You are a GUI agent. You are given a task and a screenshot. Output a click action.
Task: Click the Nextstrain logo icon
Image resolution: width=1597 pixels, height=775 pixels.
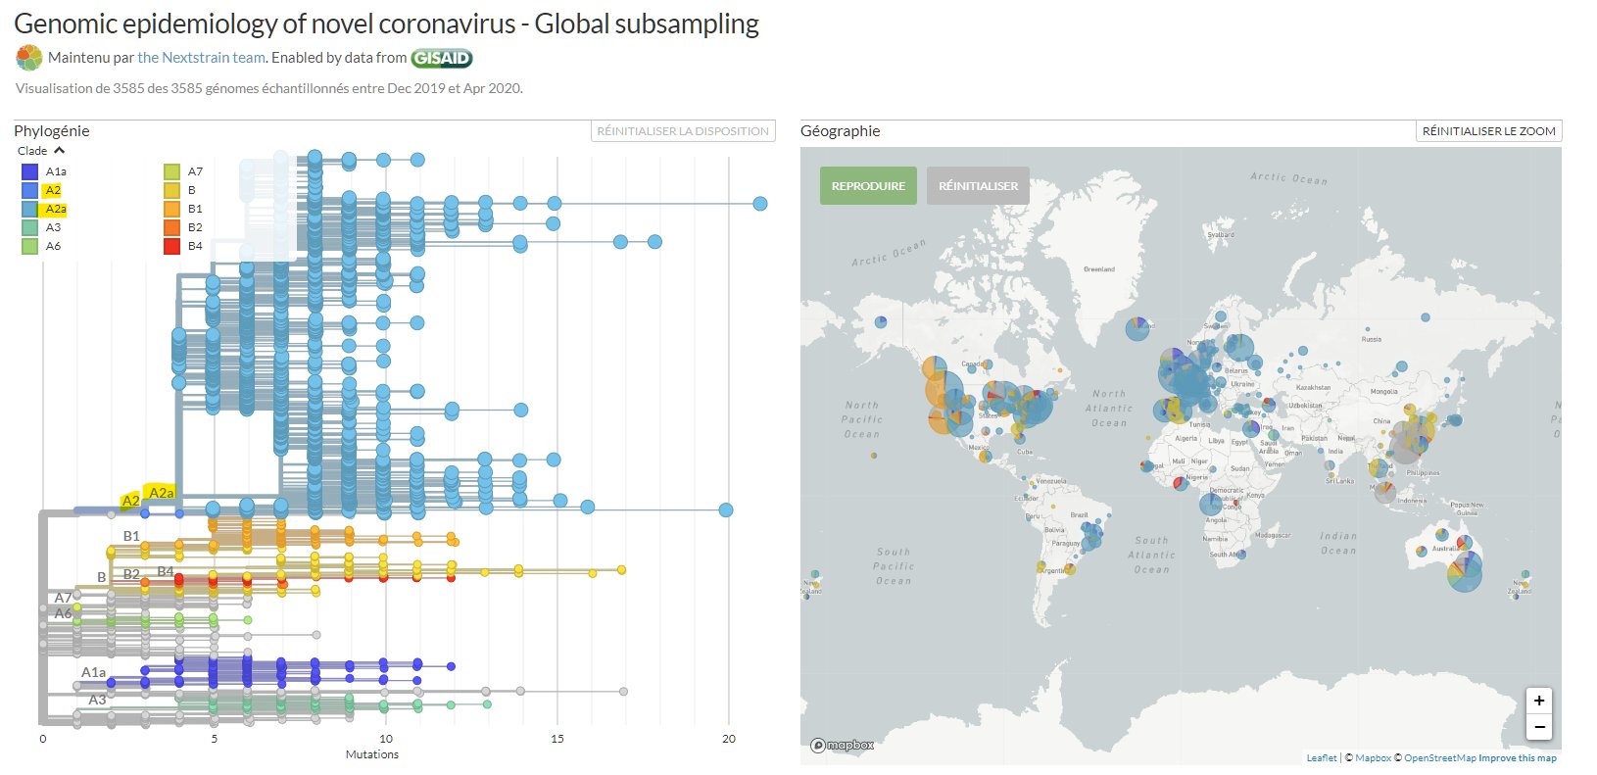(x=29, y=58)
